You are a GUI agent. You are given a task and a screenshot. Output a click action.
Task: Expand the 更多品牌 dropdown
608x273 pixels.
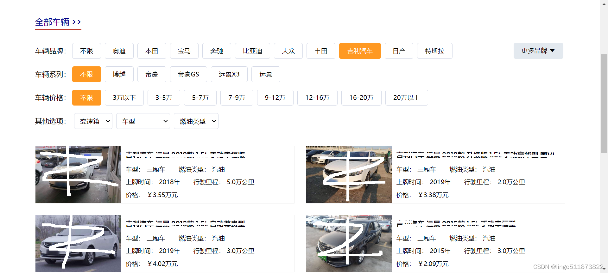538,51
